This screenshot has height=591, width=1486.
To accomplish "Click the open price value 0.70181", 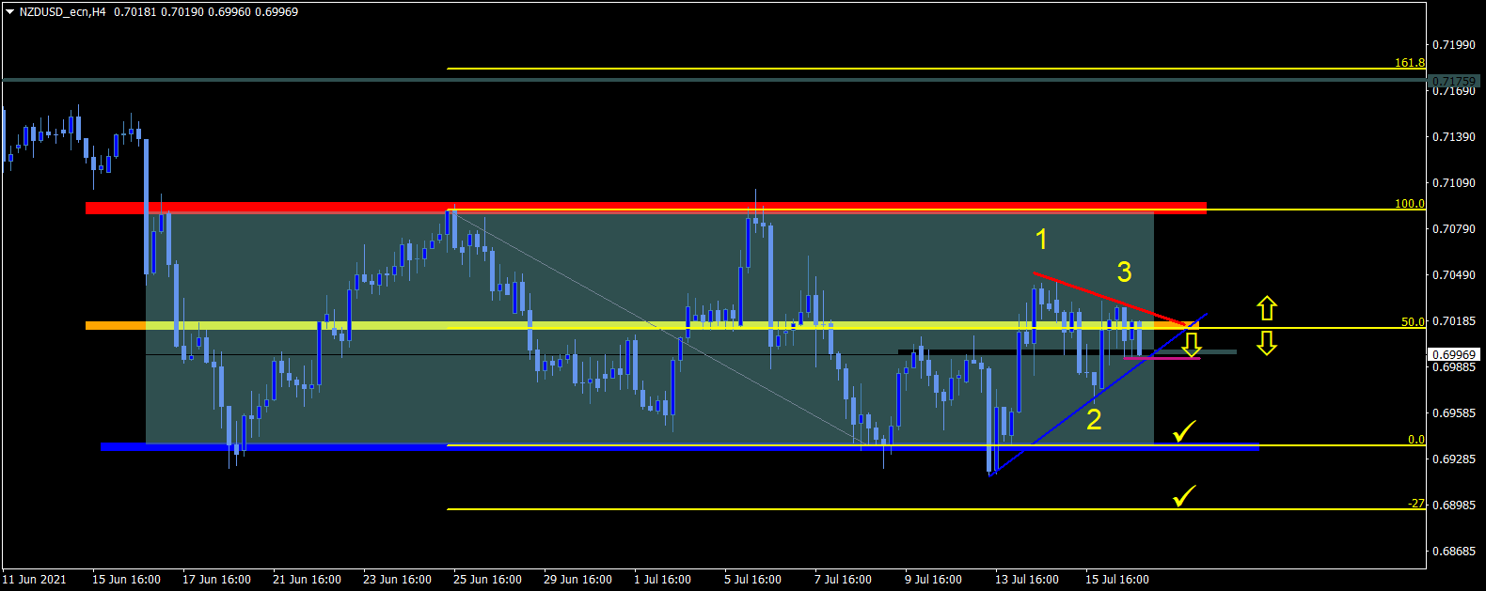I will pyautogui.click(x=134, y=12).
